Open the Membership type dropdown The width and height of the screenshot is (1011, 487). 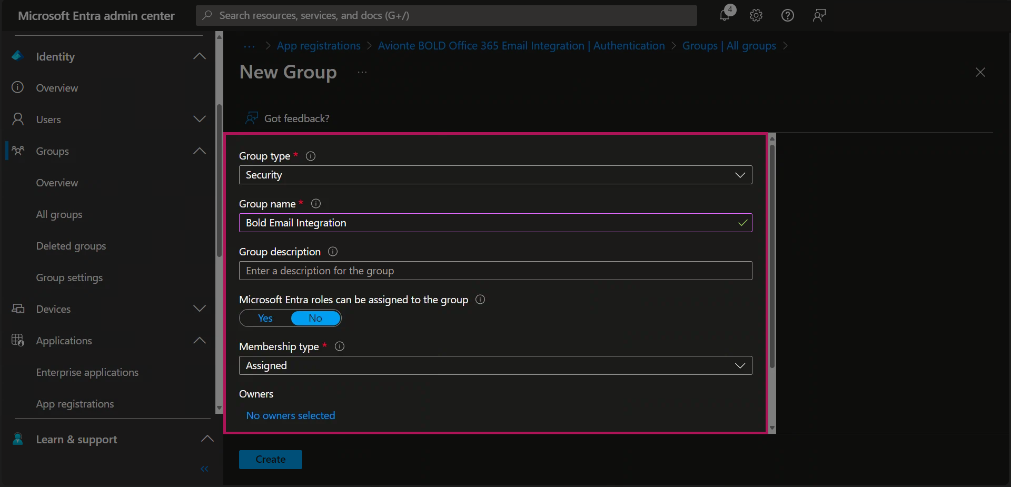pos(495,365)
